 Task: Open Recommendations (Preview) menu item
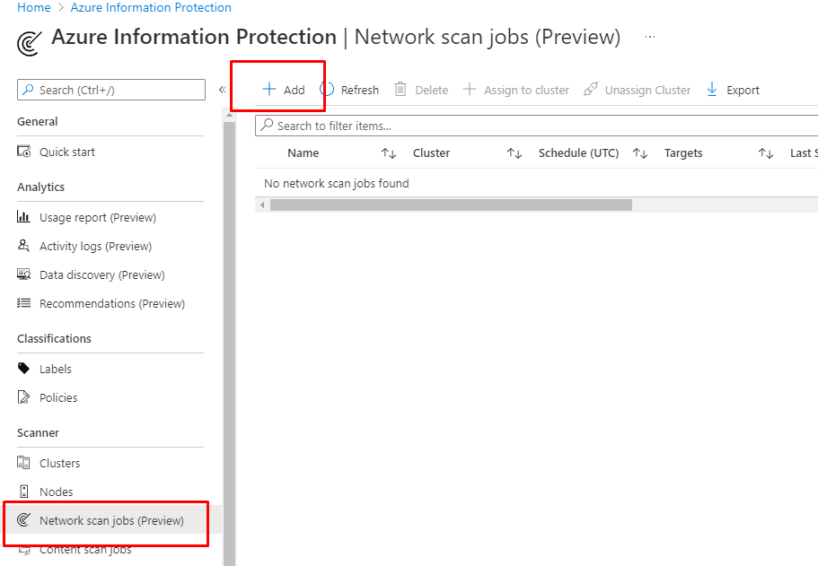(x=111, y=304)
